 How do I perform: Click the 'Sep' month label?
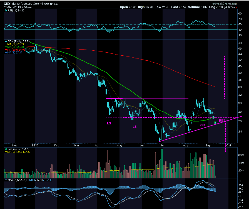(x=208, y=145)
